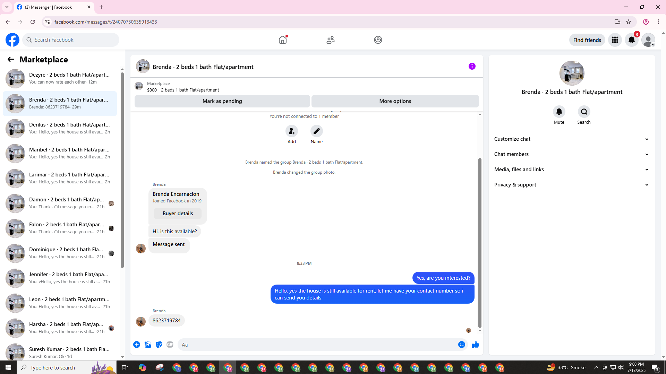Choose a sticker
This screenshot has height=374, width=666.
point(159,345)
